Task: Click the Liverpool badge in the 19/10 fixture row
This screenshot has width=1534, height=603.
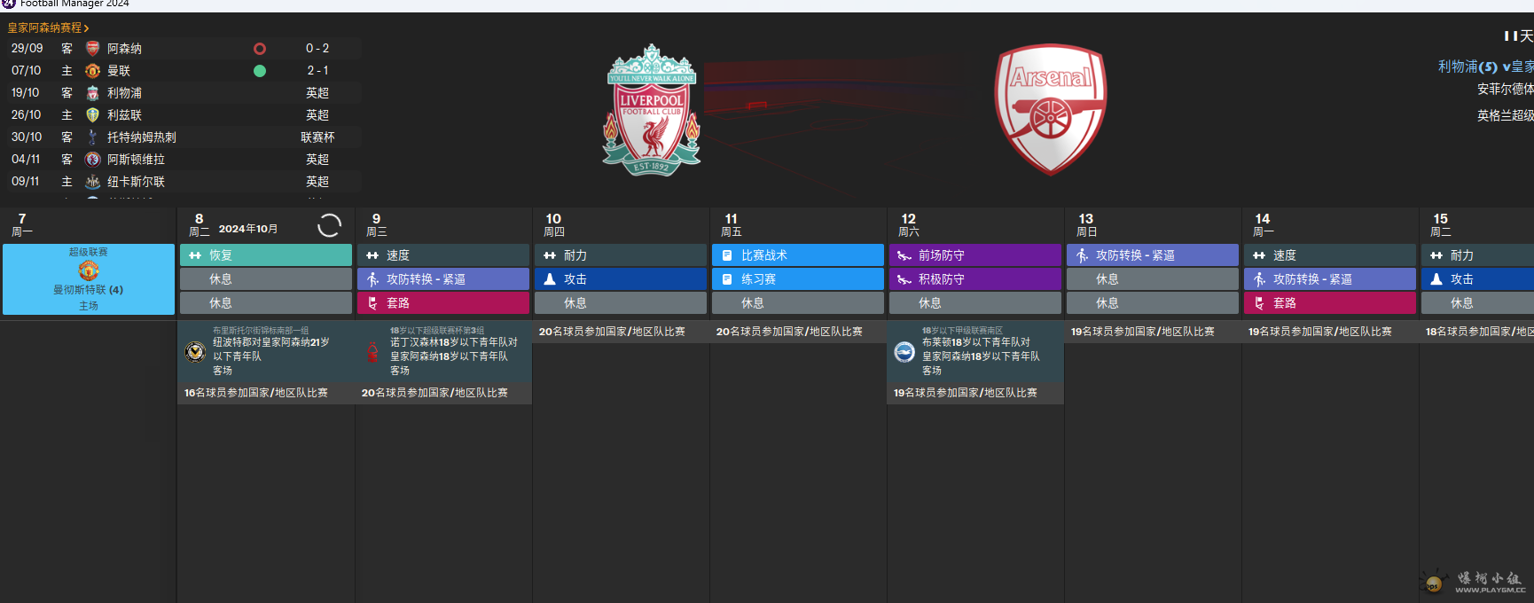Action: pos(92,93)
